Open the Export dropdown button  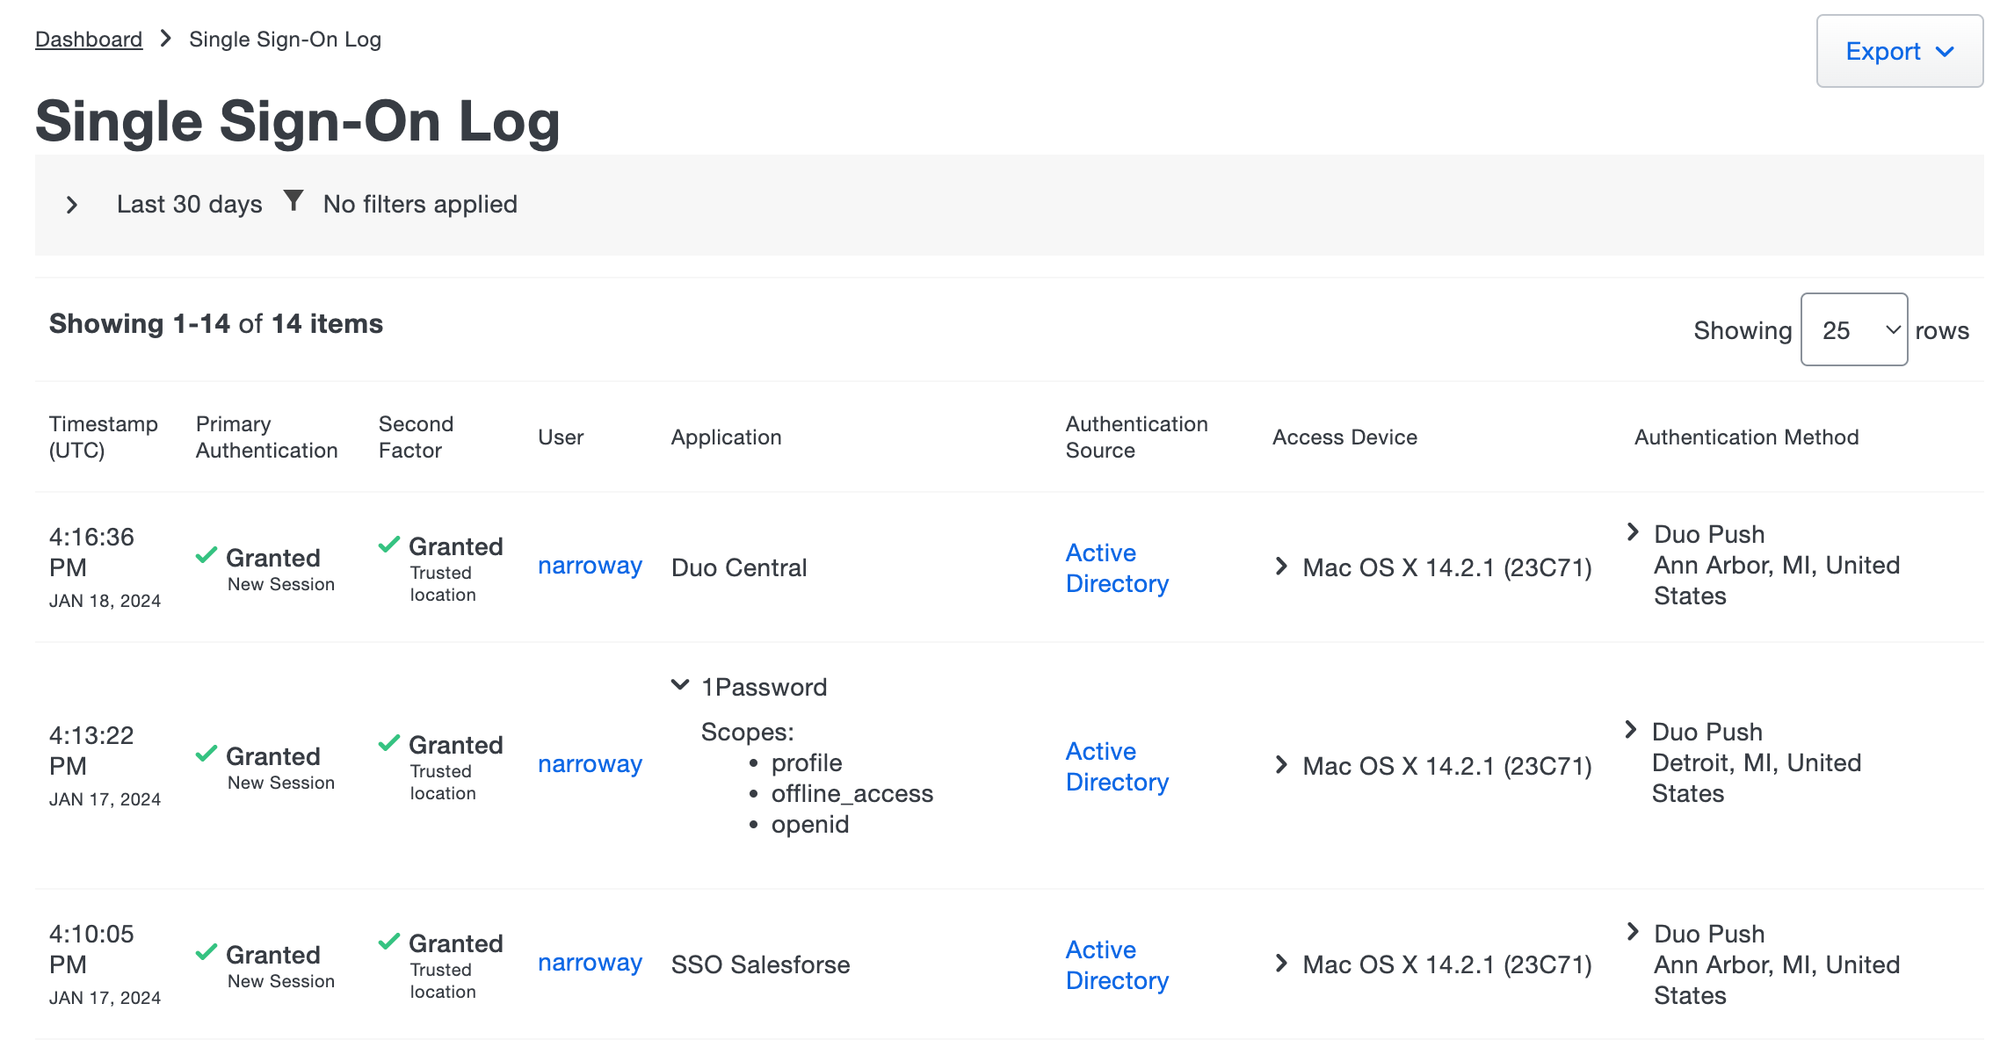pos(1899,51)
